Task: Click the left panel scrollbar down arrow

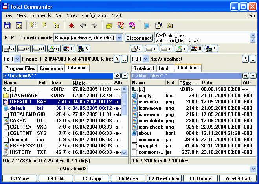Action: 124,153
